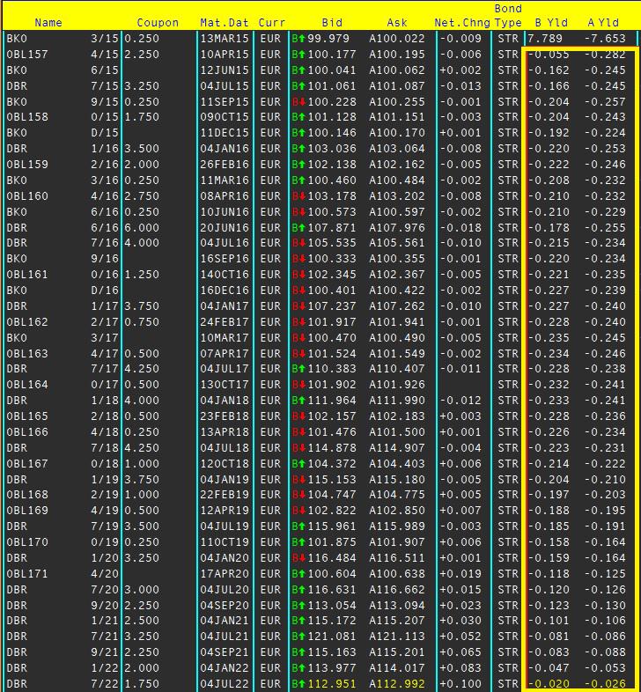This screenshot has height=692, width=641.
Task: Click the Mat.Dat column header
Action: pos(225,23)
